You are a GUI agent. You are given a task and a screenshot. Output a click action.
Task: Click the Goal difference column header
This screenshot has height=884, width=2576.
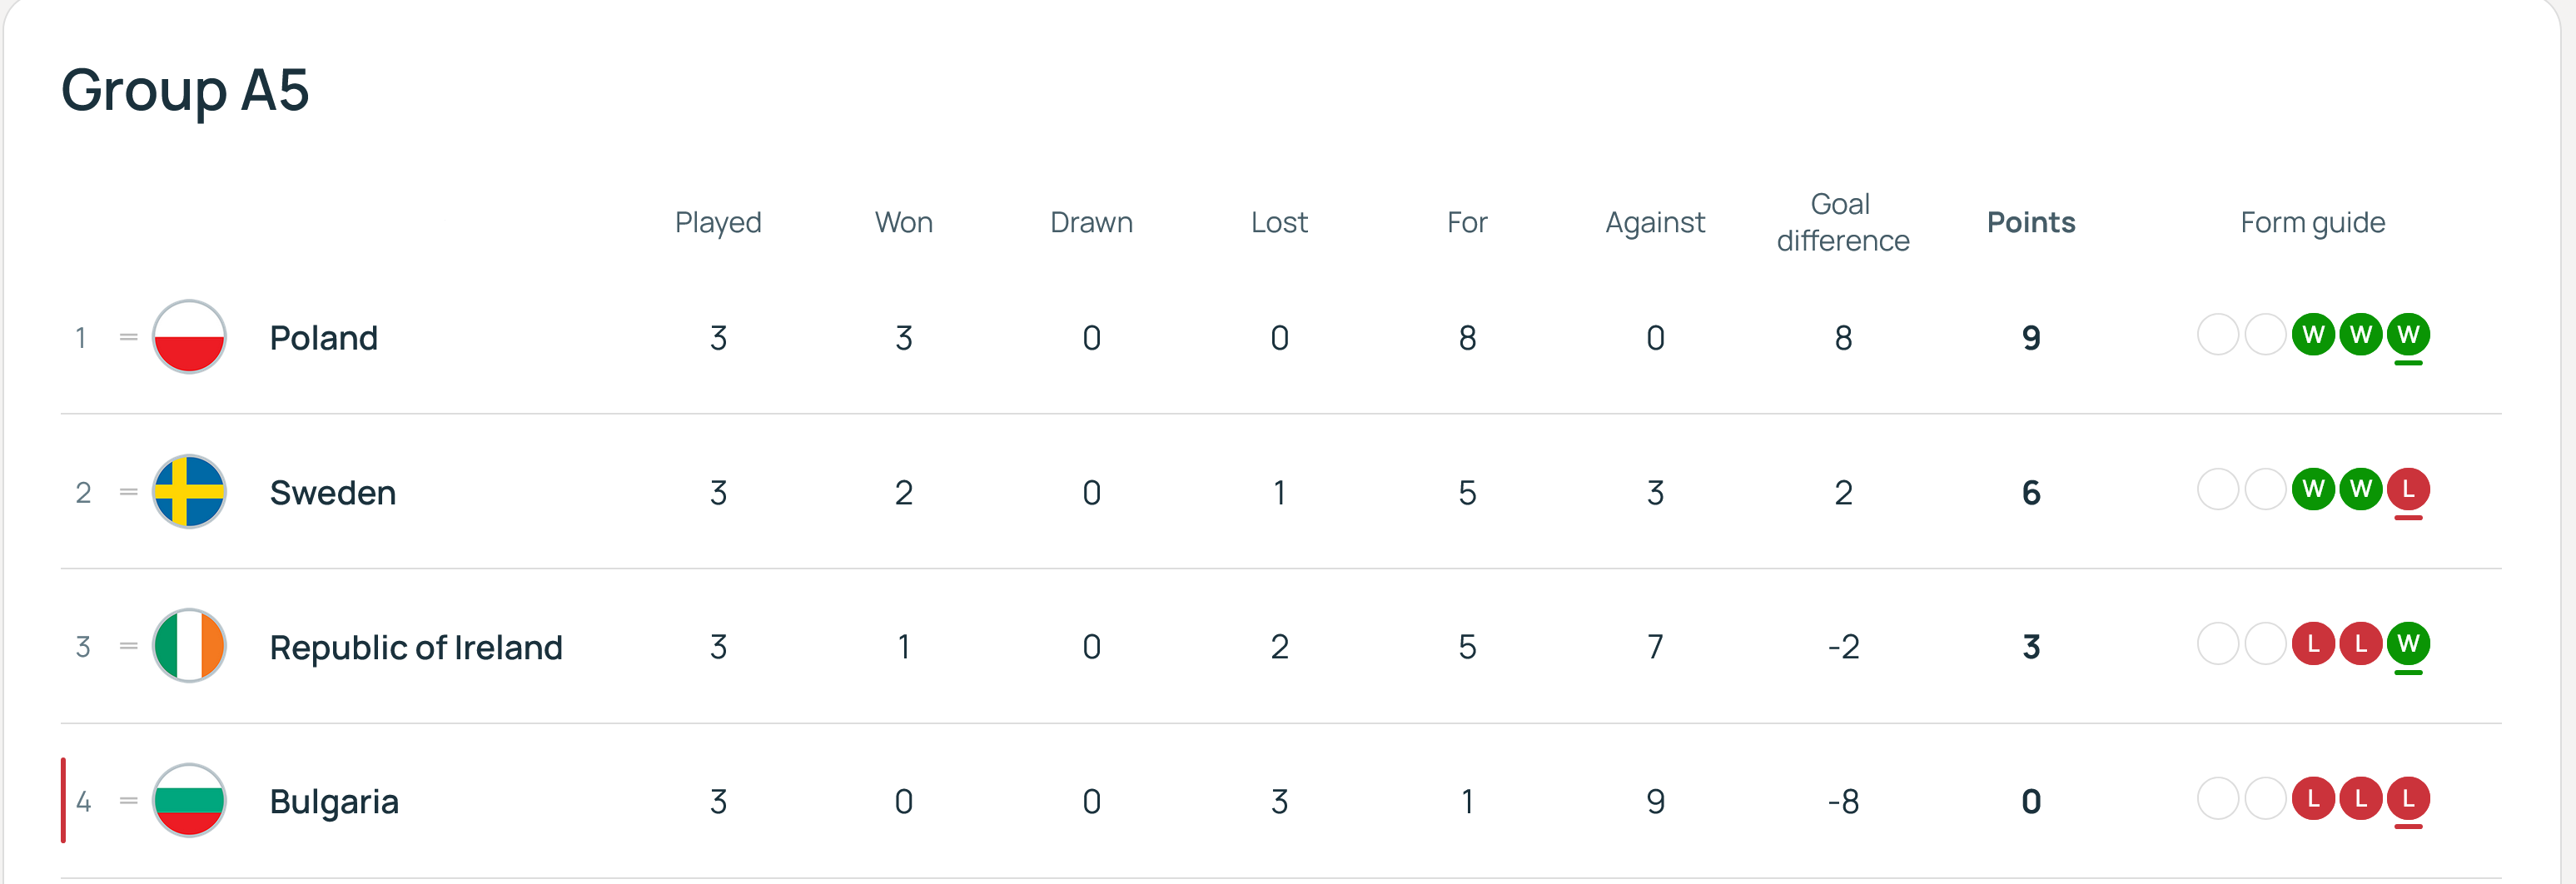tap(1842, 222)
